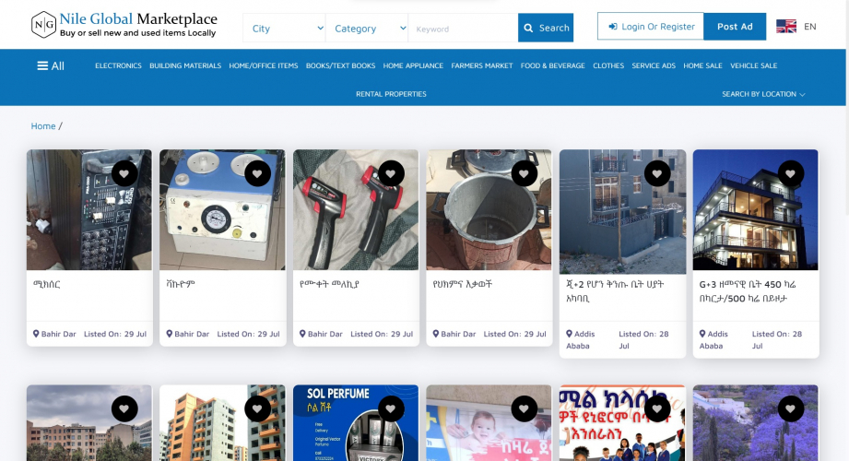
Task: Open the Home Sale category
Action: click(702, 65)
